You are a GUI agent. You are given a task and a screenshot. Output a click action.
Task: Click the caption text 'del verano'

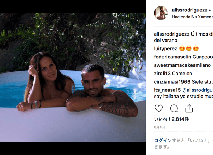pos(166,41)
